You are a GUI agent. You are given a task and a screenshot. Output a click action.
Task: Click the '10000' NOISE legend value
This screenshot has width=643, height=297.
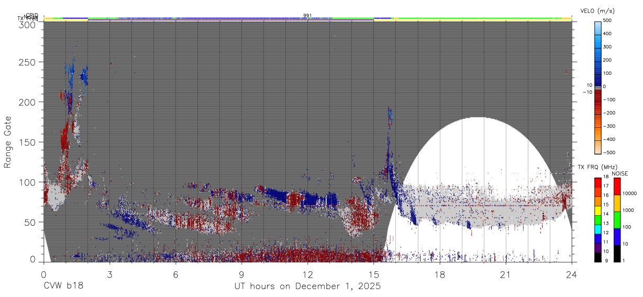click(630, 194)
